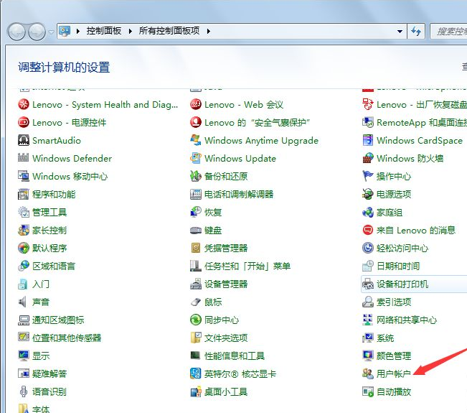The width and height of the screenshot is (467, 413).
Task: Open the 文件夹选项 link
Action: click(x=226, y=338)
